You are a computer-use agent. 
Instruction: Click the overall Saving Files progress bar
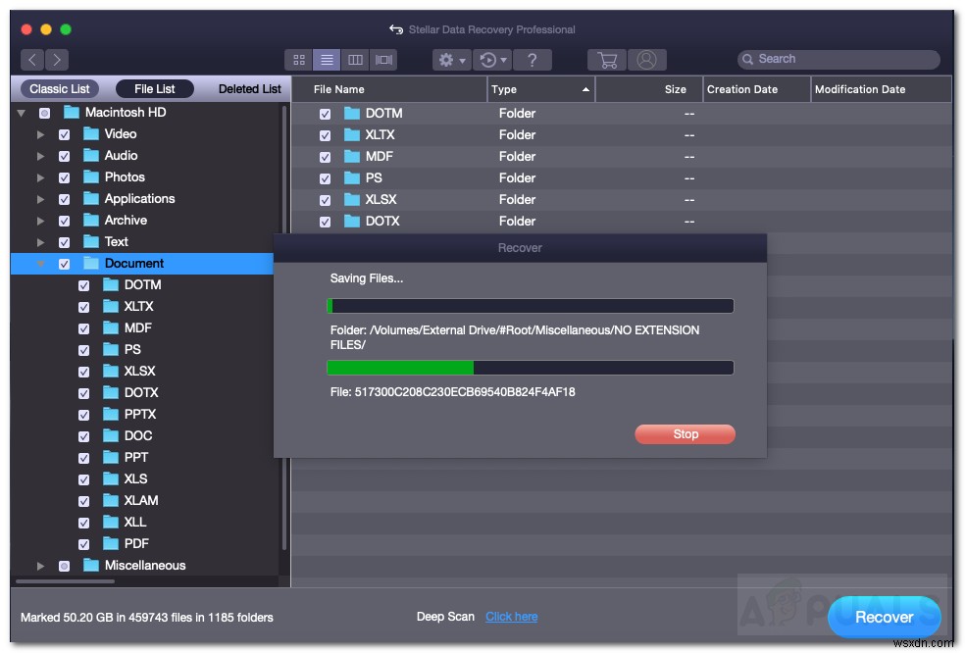point(530,306)
